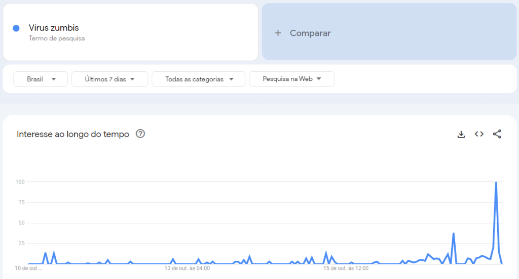This screenshot has height=279, width=519.
Task: Edit the Vírus zumbis search term
Action: click(x=54, y=28)
